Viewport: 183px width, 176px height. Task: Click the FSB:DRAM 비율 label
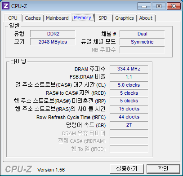pos(88,77)
